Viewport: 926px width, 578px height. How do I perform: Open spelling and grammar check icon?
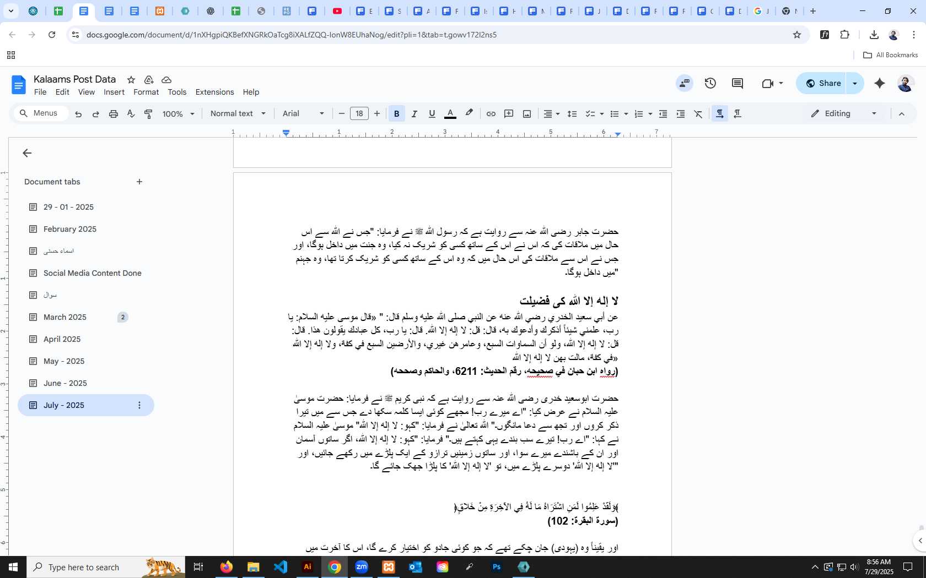(131, 114)
